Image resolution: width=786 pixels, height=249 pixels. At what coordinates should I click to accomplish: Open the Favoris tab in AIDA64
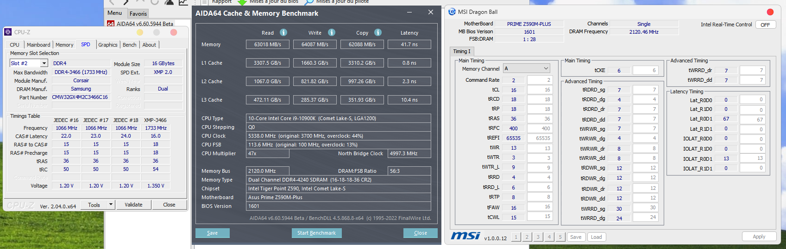tap(138, 13)
